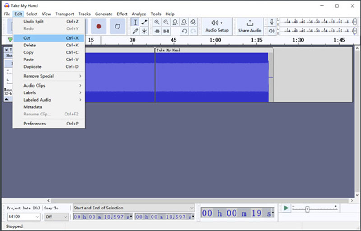Screen dimensions: 361x231
Task: Choose Delete from the Edit menu
Action: [49, 45]
